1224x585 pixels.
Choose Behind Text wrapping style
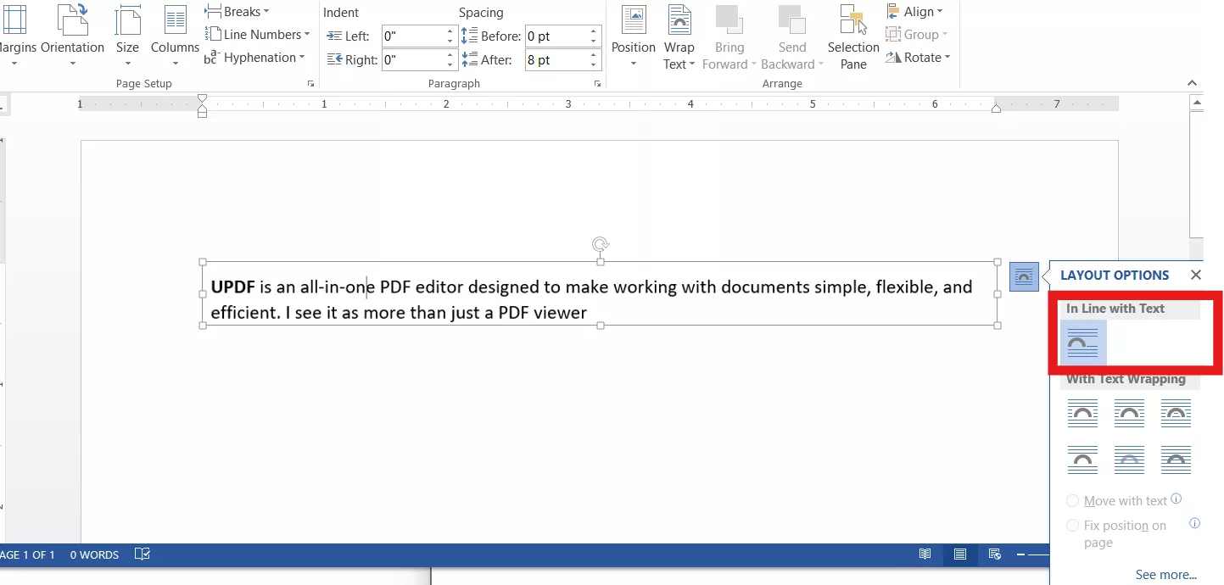pos(1129,460)
